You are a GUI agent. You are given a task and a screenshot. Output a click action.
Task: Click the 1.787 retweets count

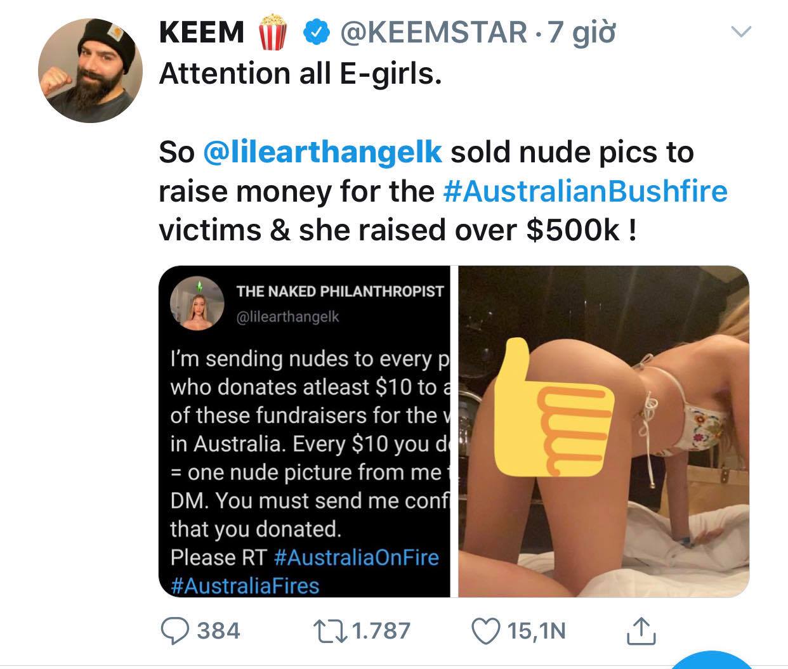(x=381, y=630)
